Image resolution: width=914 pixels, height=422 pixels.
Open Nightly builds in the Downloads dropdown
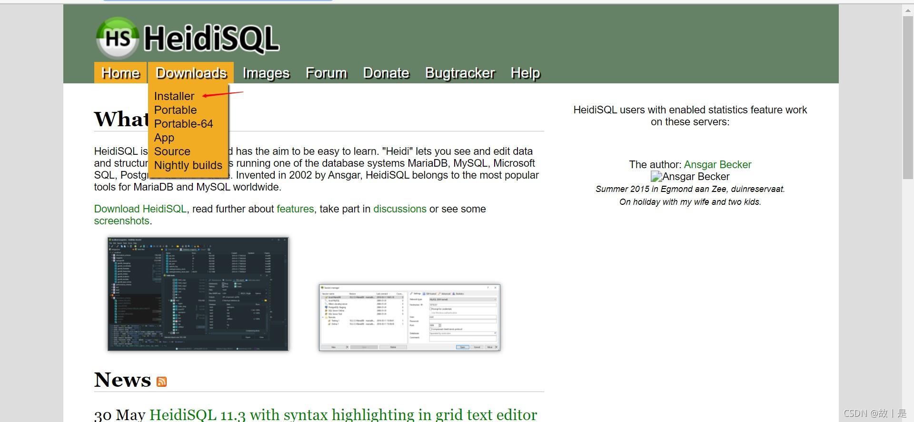click(188, 165)
